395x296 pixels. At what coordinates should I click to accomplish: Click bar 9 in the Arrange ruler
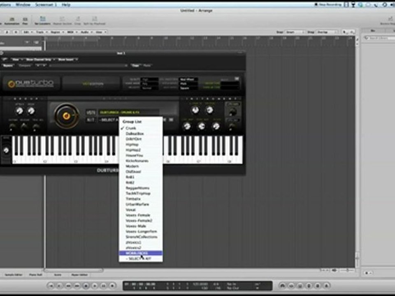click(152, 38)
